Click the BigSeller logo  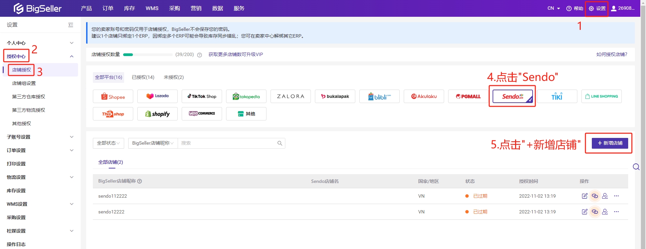pos(37,8)
